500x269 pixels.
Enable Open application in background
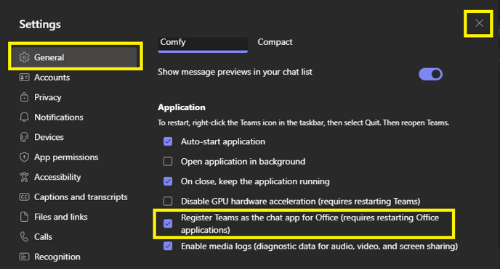coord(168,162)
